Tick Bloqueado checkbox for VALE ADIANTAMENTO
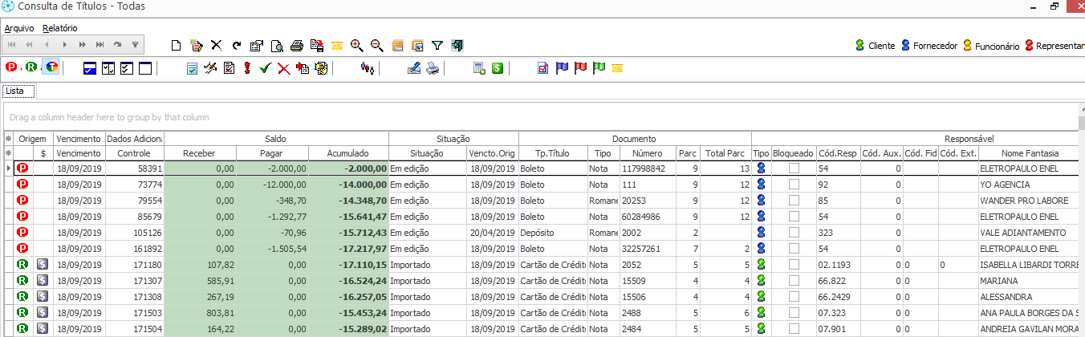Screen dimensions: 1085x337 tap(794, 233)
